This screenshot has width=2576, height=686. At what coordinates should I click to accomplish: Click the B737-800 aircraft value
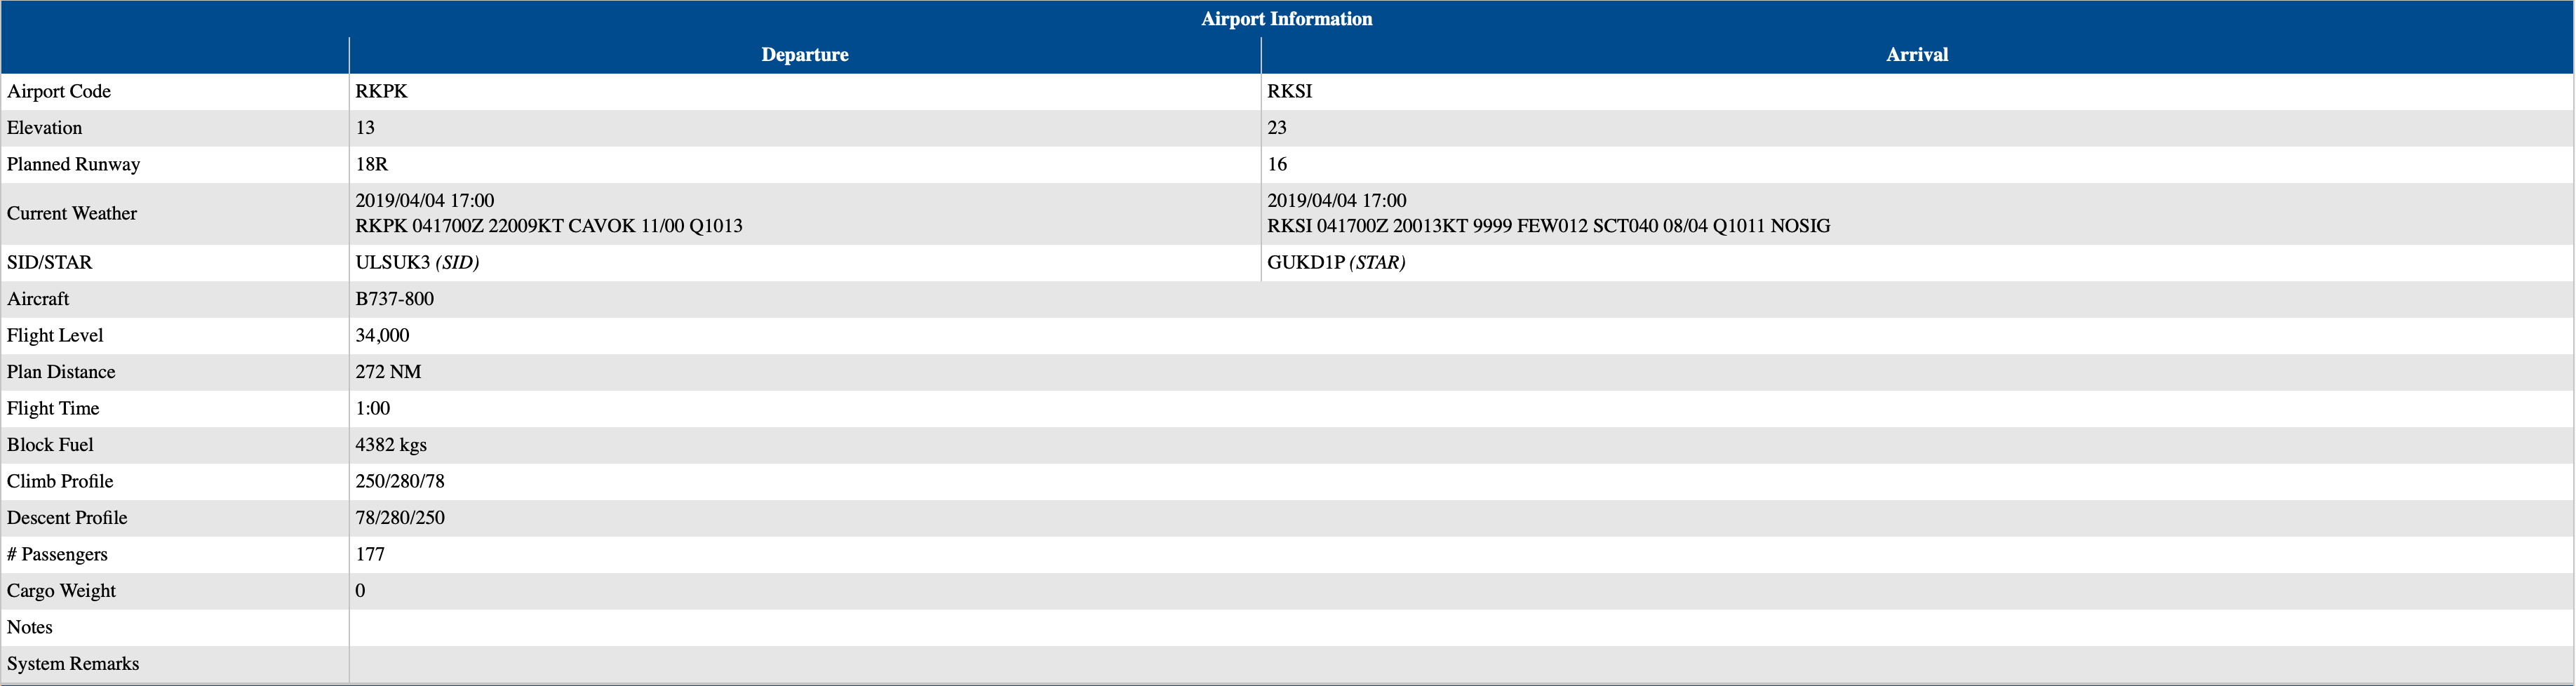(x=394, y=299)
